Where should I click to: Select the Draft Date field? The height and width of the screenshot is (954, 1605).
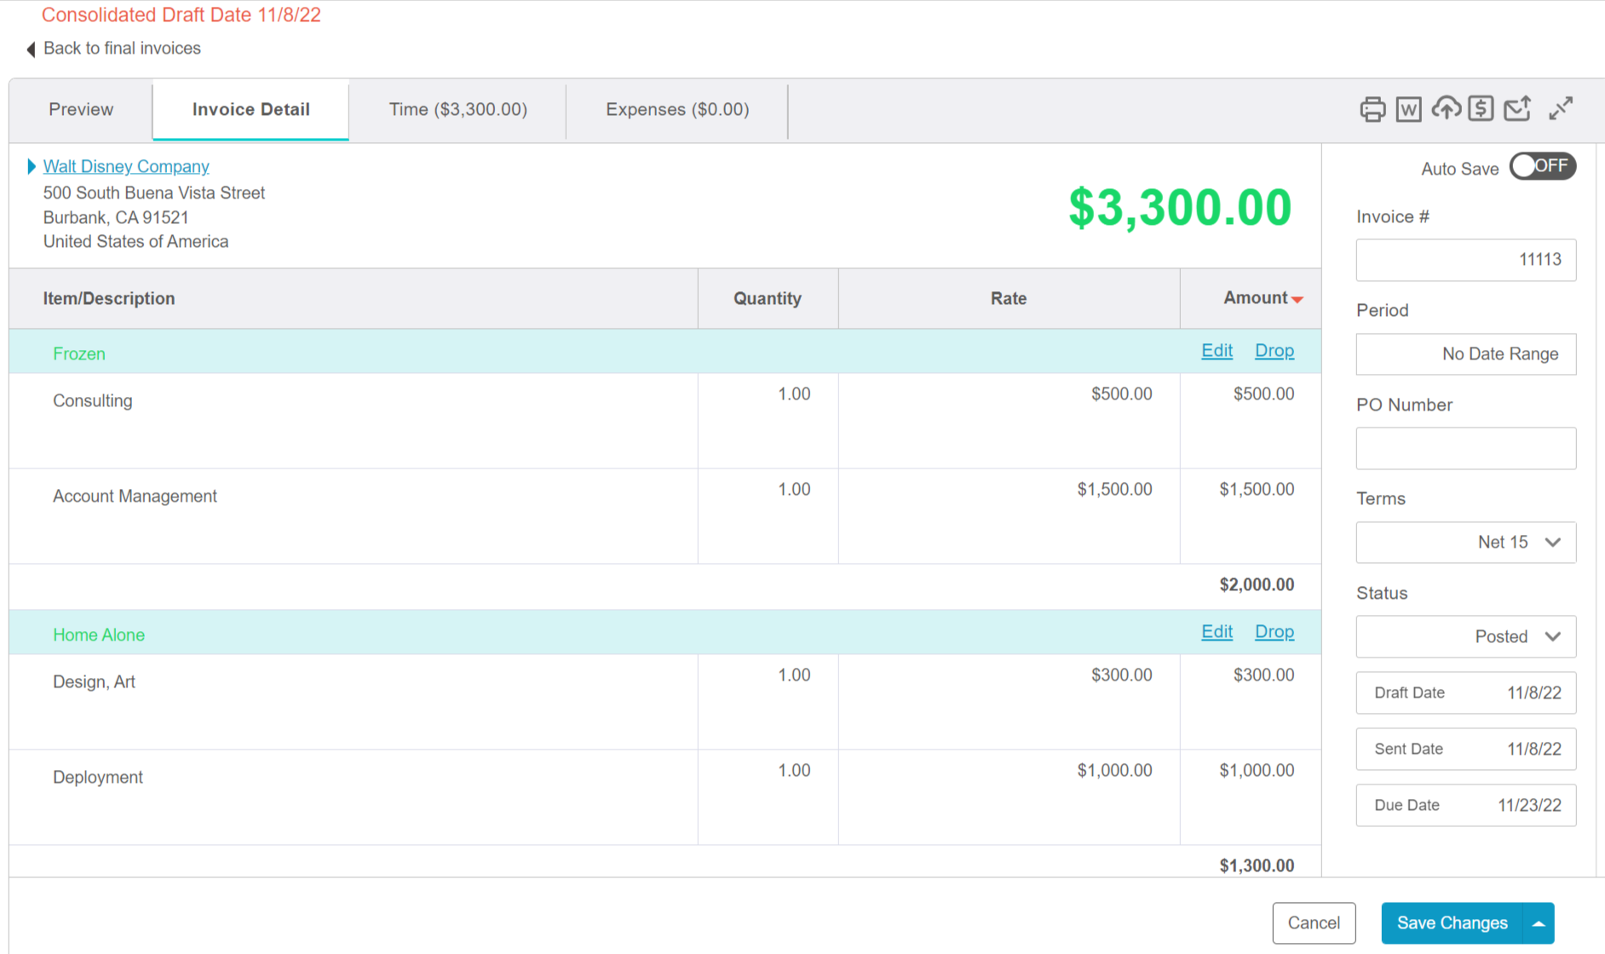(1466, 693)
